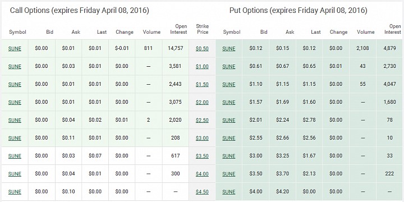Open the put SUNE link in the $2.50 row
Screen dimensions: 404x202
(229, 120)
